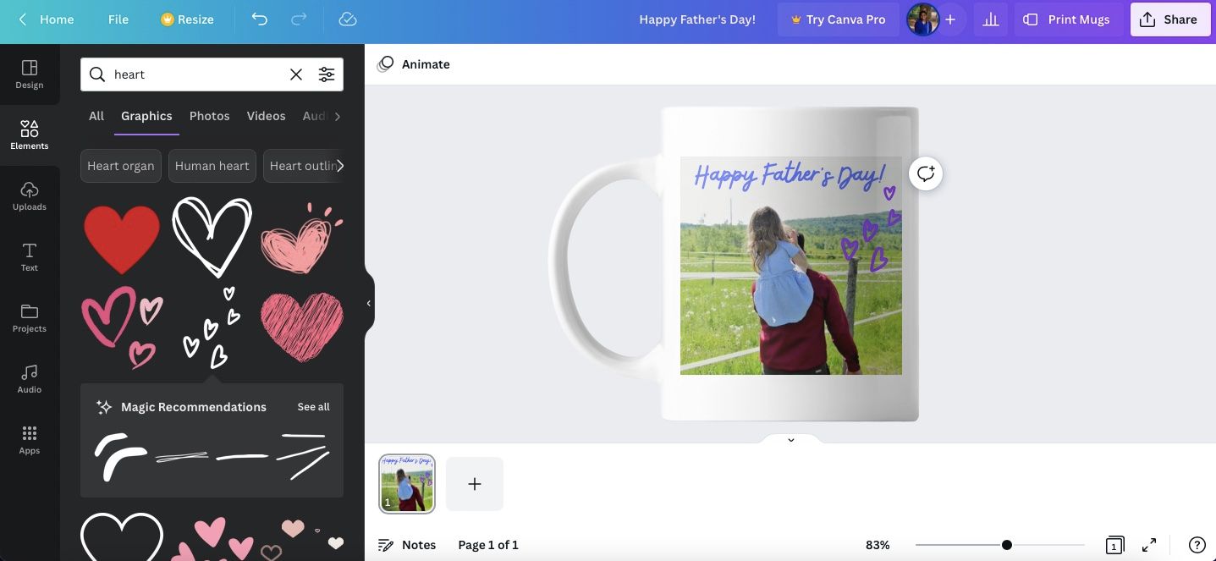Viewport: 1216px width, 561px height.
Task: Insert the curved brush stroke graphic
Action: pyautogui.click(x=121, y=457)
